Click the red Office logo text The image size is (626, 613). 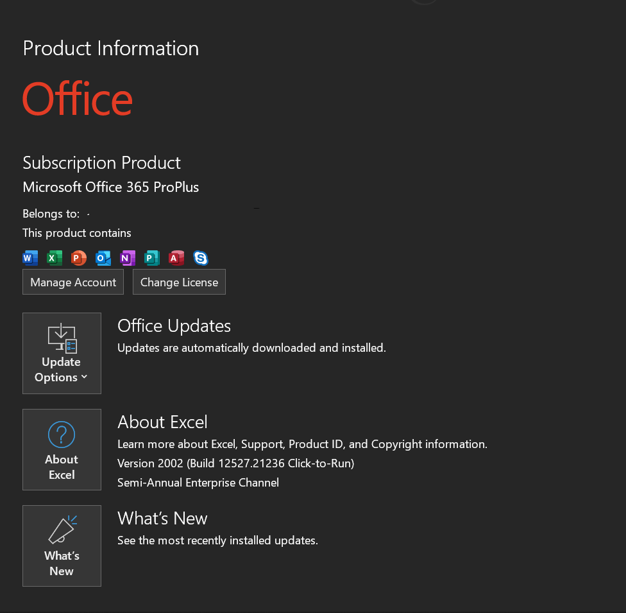(x=78, y=98)
